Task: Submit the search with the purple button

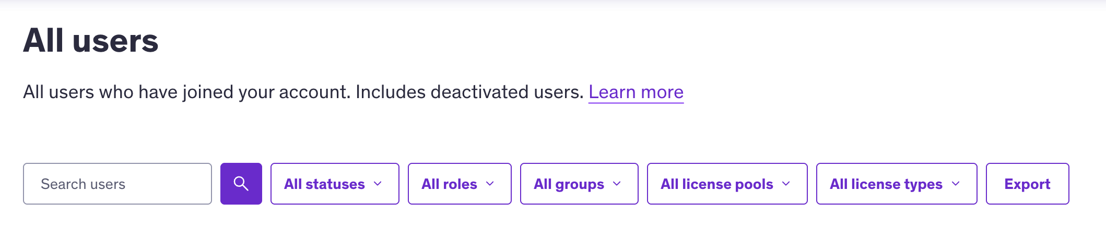Action: [x=241, y=184]
